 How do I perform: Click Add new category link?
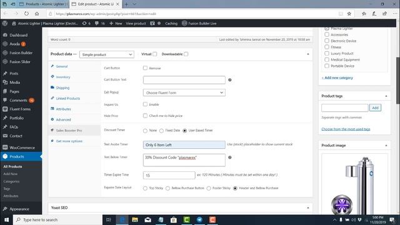click(337, 77)
